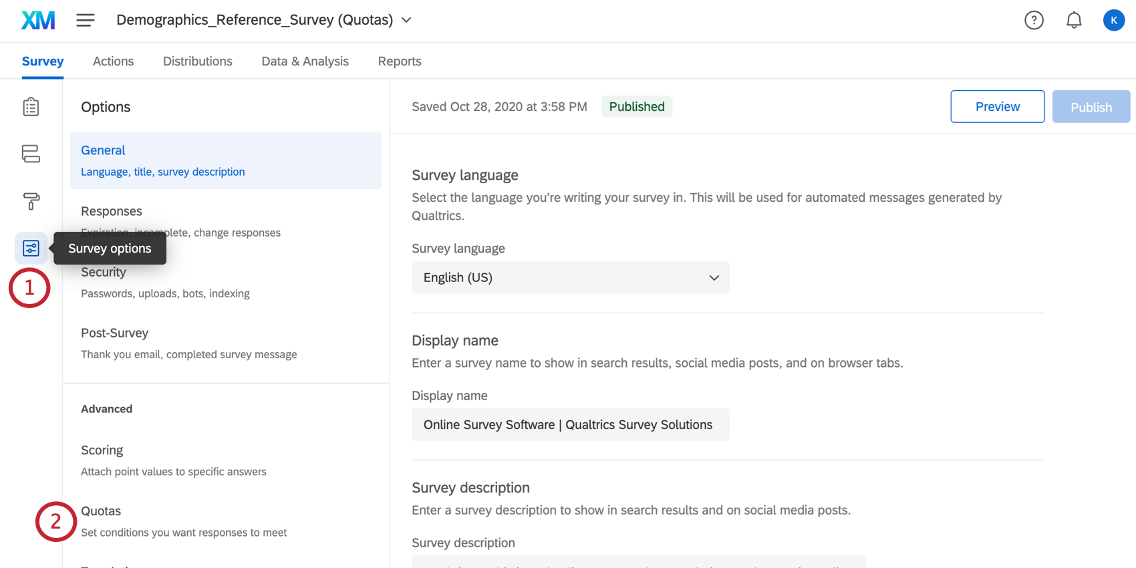The height and width of the screenshot is (568, 1136).
Task: Open the notifications bell
Action: [x=1074, y=21]
